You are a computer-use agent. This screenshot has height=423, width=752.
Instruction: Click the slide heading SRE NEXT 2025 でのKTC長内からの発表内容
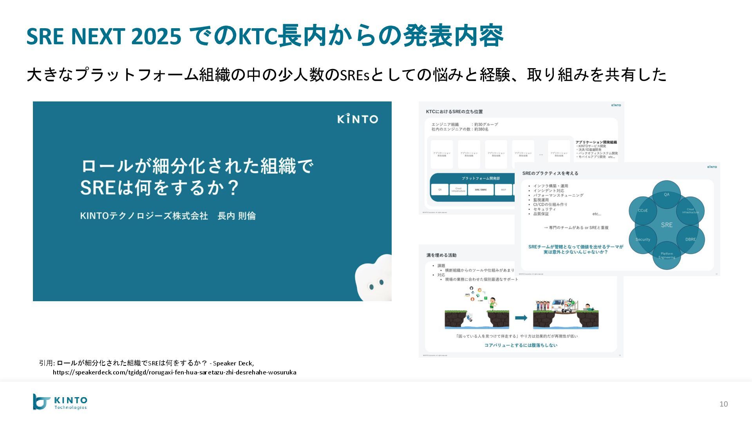[265, 36]
